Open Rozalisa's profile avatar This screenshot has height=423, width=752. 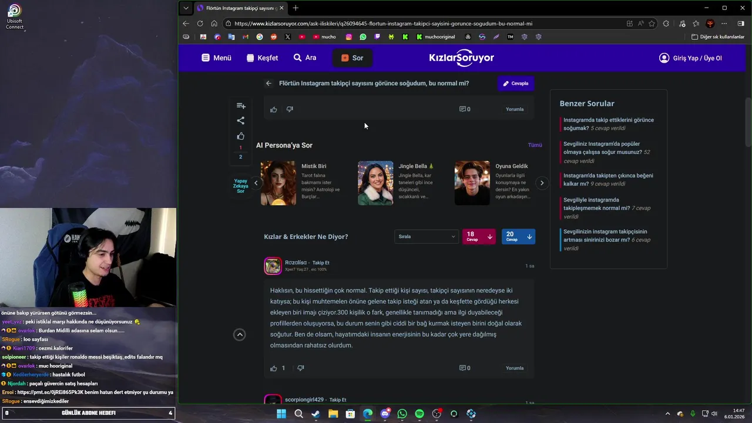(x=273, y=266)
